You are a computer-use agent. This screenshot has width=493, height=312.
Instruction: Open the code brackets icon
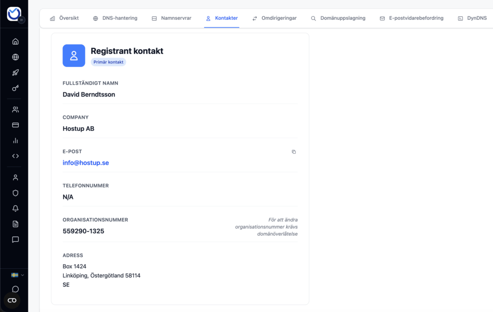15,156
